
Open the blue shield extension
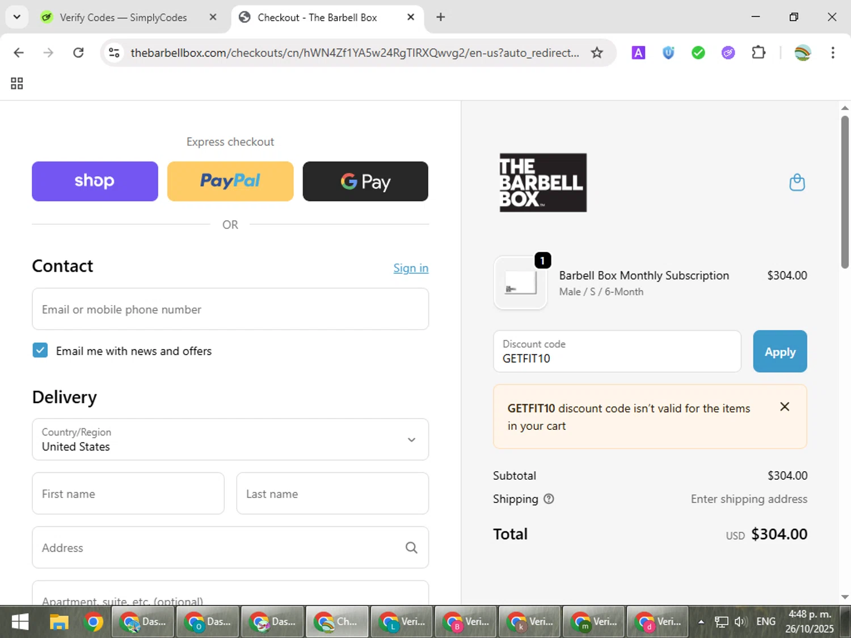coord(668,53)
